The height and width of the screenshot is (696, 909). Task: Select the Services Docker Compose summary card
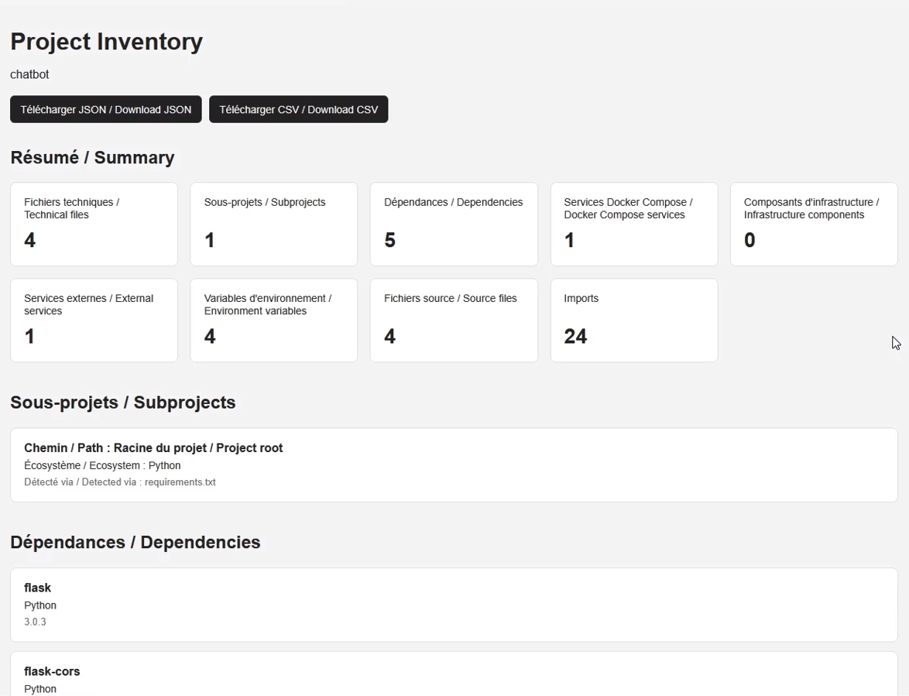tap(634, 225)
